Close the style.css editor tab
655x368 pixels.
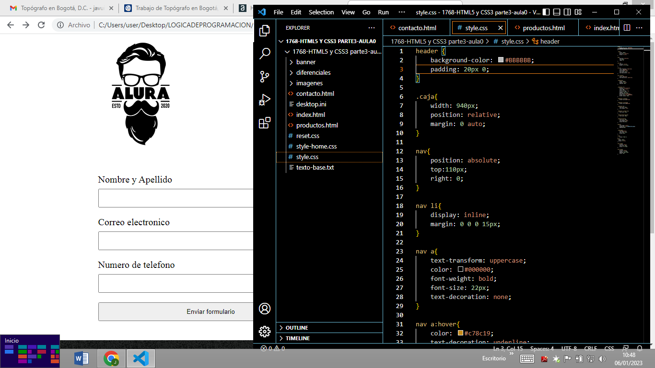click(x=501, y=28)
